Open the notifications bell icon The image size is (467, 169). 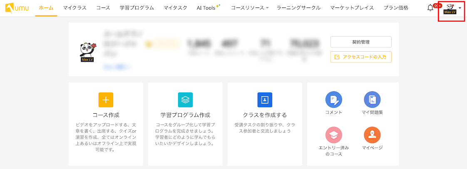coord(430,8)
